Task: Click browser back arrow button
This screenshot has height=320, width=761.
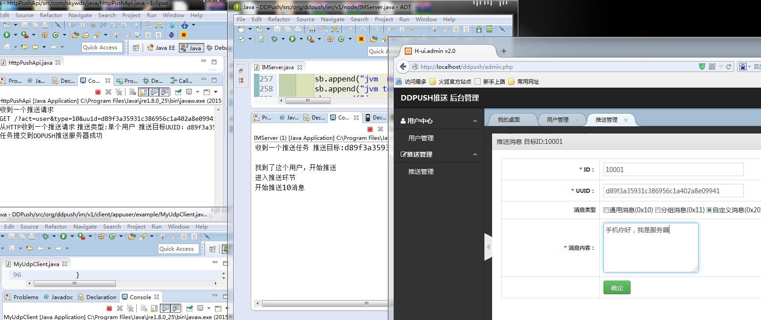Action: pyautogui.click(x=402, y=67)
